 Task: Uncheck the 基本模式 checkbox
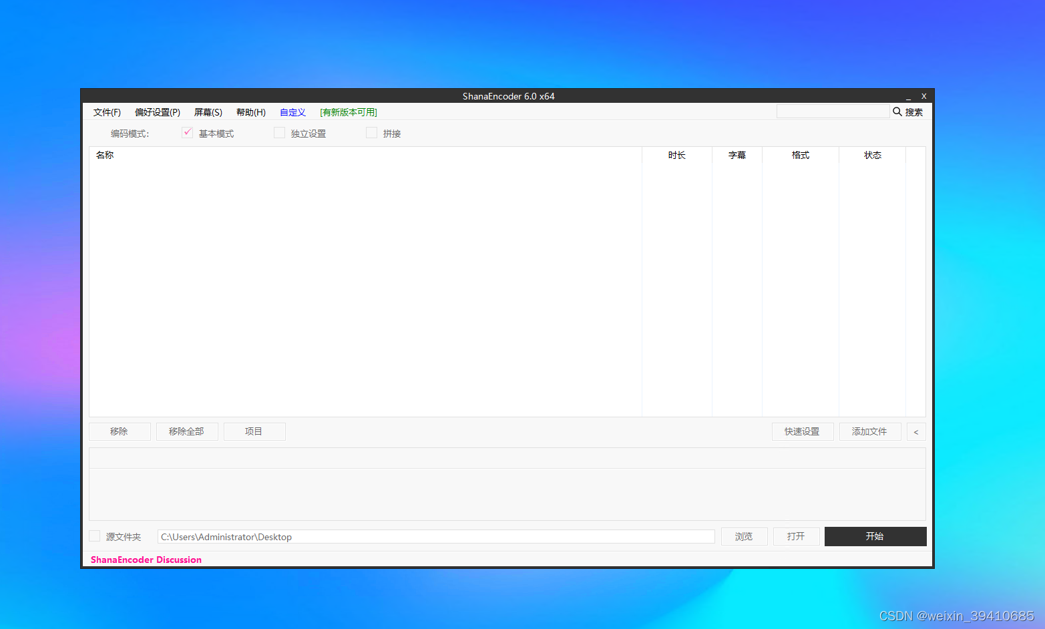(x=188, y=133)
